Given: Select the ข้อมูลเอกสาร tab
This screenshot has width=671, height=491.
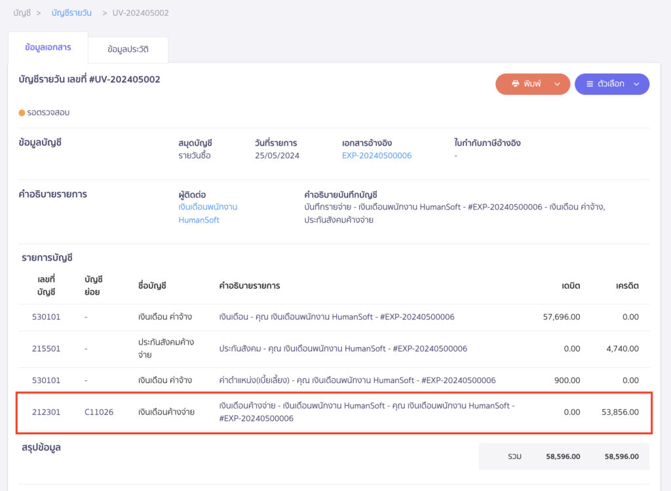Looking at the screenshot, I should 48,48.
